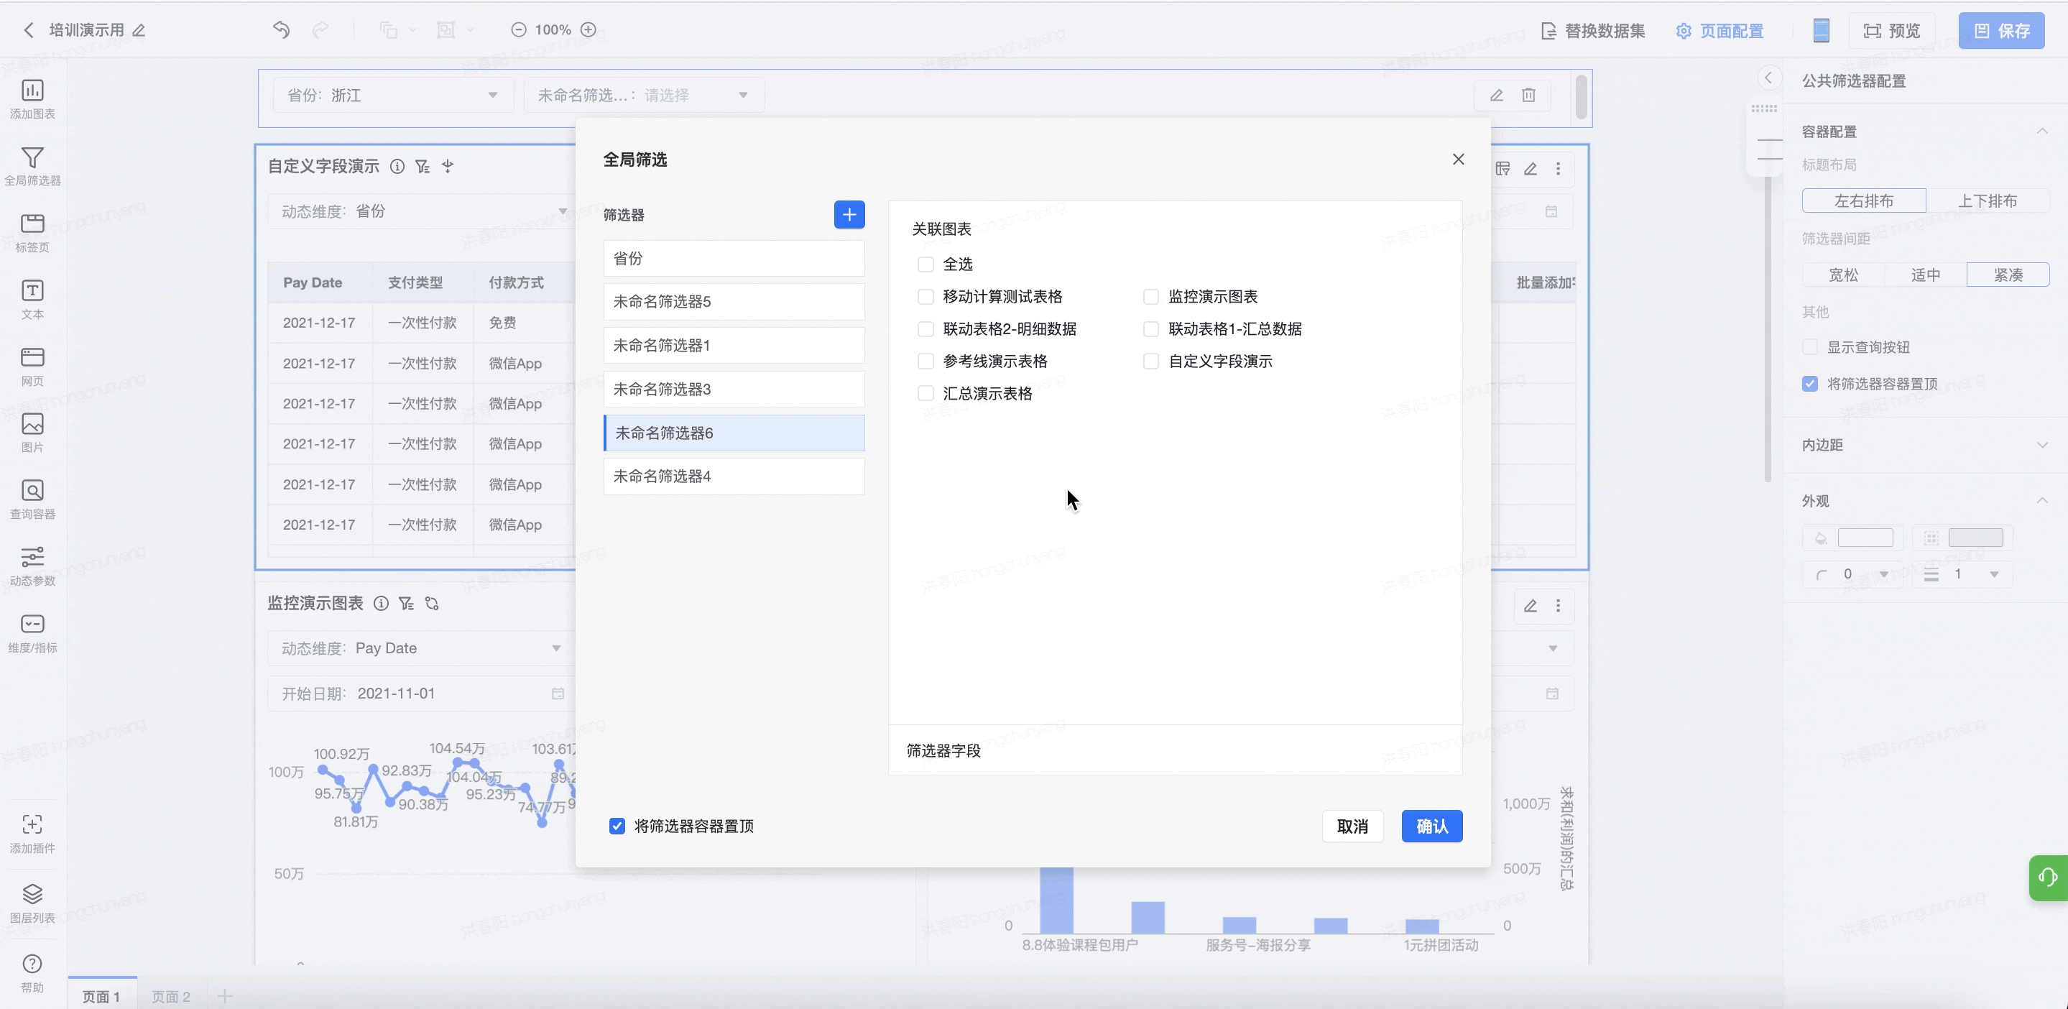Screen dimensions: 2068x1009
Task: Check 联动表格2-明细数据
Action: point(925,329)
